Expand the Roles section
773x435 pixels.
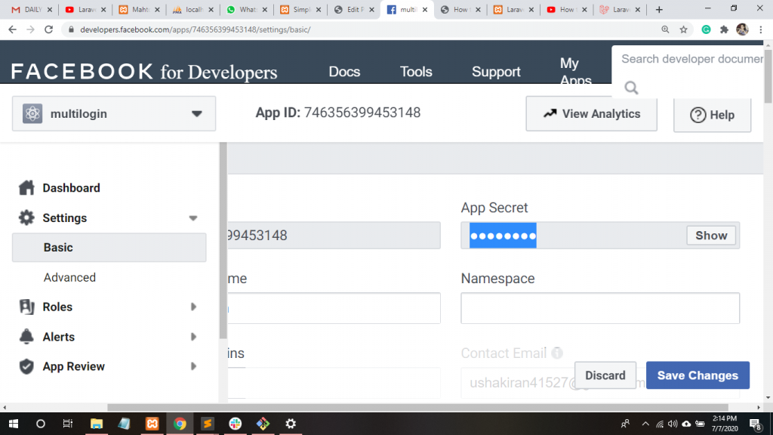pos(193,307)
